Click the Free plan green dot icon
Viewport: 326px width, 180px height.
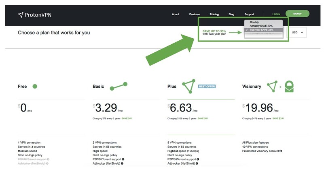(35, 86)
